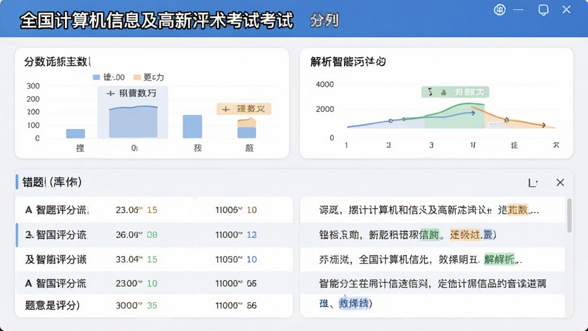The height and width of the screenshot is (331, 588).
Task: Select the highlighted row label beside 26.00
Action: click(56, 235)
